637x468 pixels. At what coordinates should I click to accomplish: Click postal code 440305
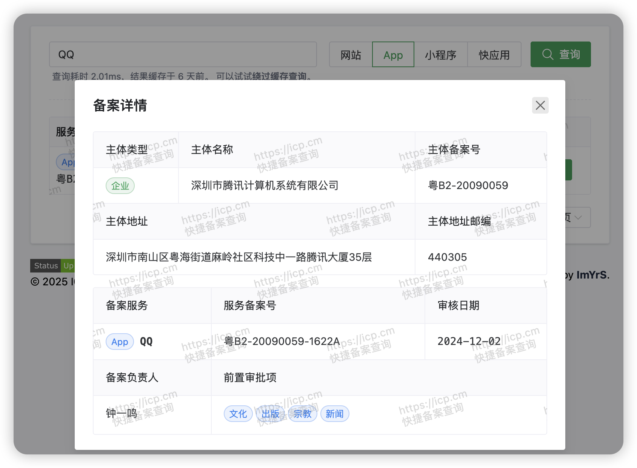click(447, 257)
